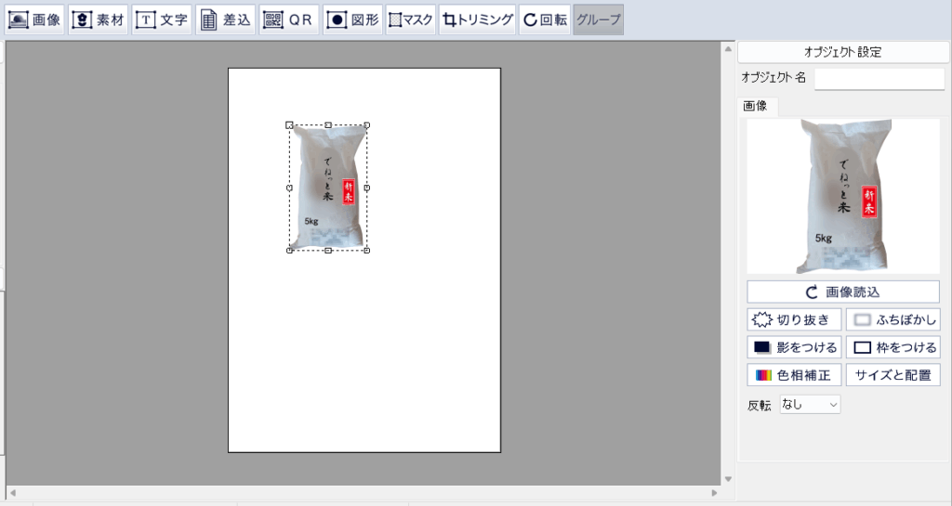Image resolution: width=952 pixels, height=506 pixels.
Task: Select the 文字 text tool
Action: coord(161,19)
